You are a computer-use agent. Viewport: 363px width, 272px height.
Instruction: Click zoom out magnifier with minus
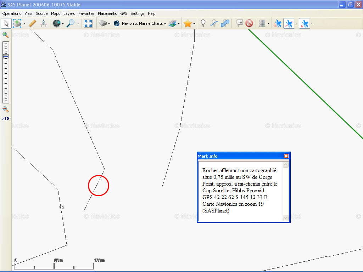pos(6,109)
